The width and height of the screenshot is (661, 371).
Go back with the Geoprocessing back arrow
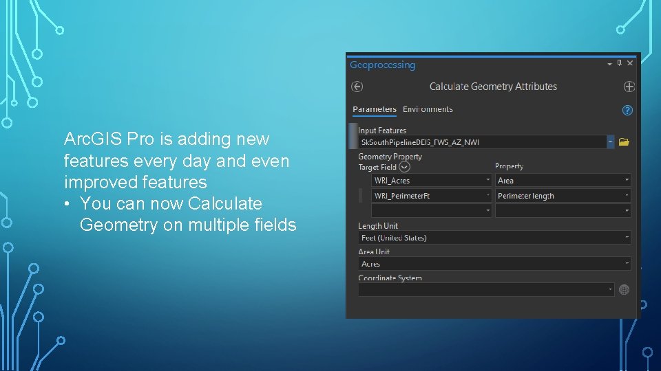point(357,87)
